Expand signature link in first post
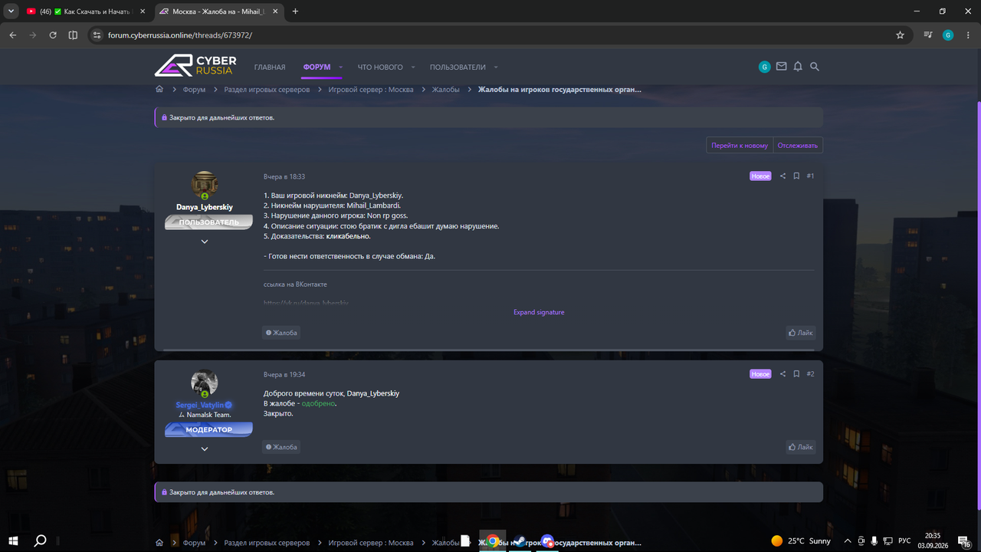The width and height of the screenshot is (981, 552). (539, 312)
